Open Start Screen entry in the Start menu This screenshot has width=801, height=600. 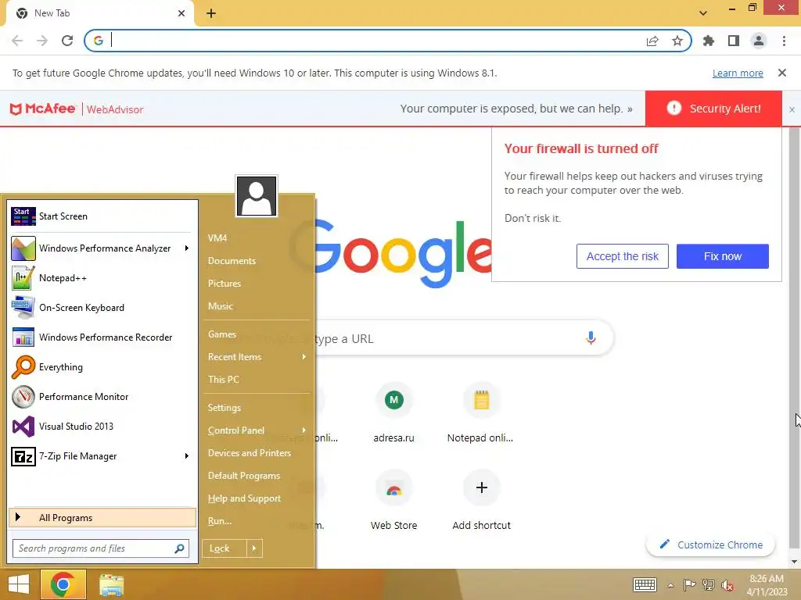(x=102, y=216)
